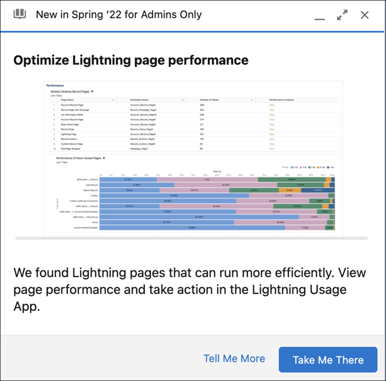Image resolution: width=386 pixels, height=381 pixels.
Task: Click the blue 0-3s legend swatch
Action: (x=292, y=167)
